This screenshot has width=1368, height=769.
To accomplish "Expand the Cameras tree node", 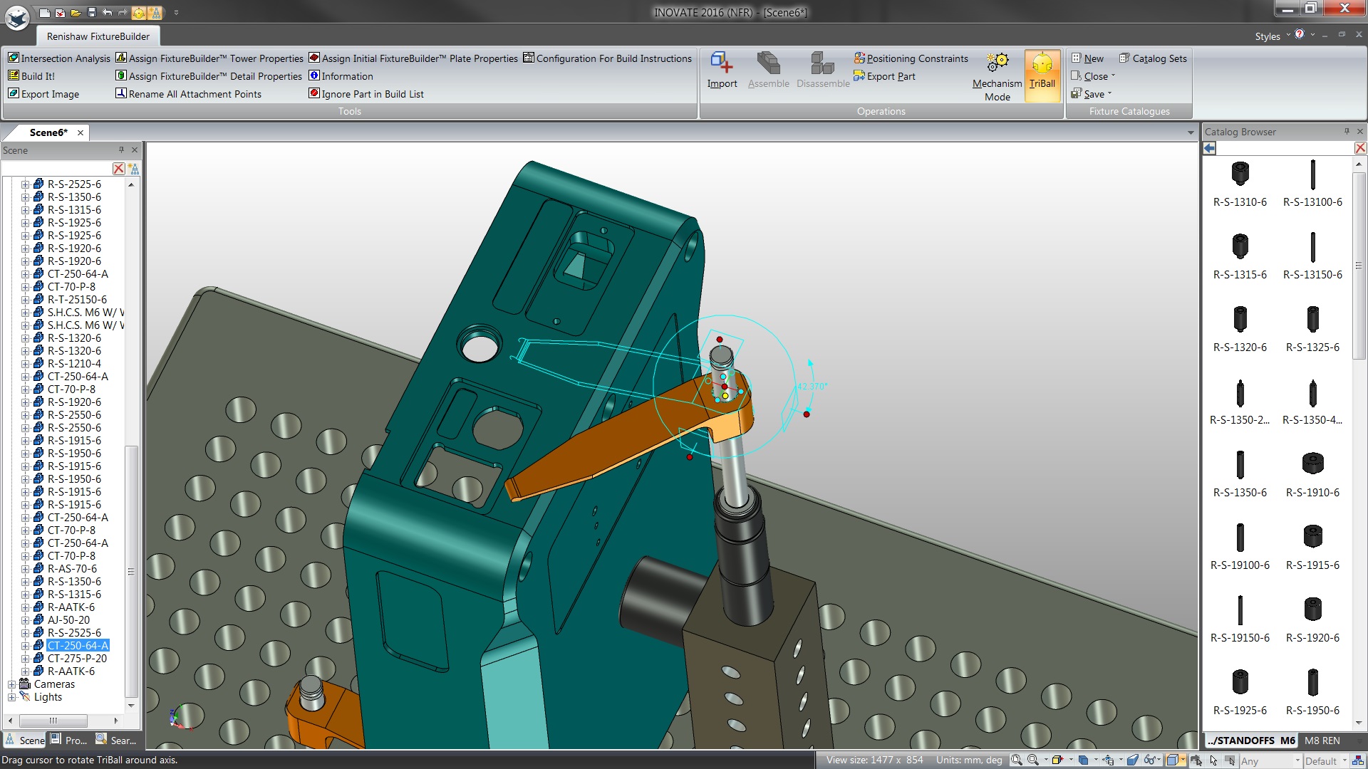I will click(11, 684).
